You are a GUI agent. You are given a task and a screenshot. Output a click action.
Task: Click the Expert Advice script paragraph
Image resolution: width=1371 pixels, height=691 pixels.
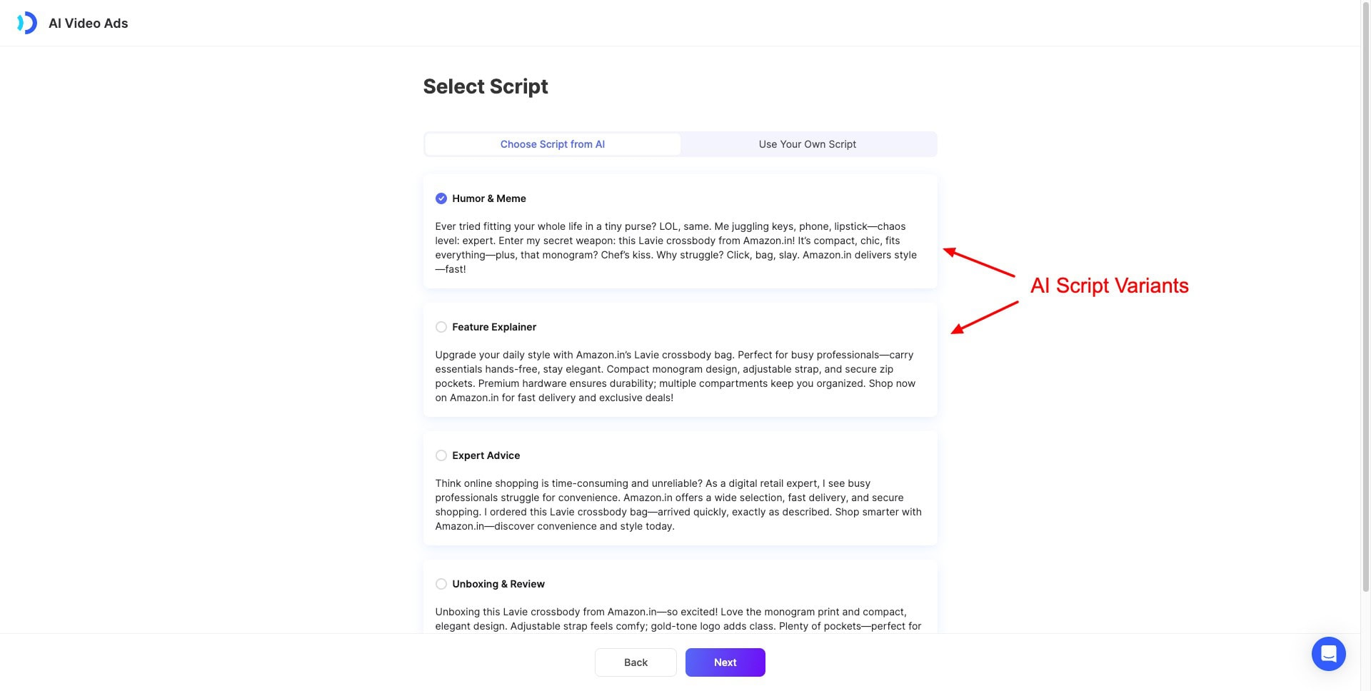[x=678, y=505]
